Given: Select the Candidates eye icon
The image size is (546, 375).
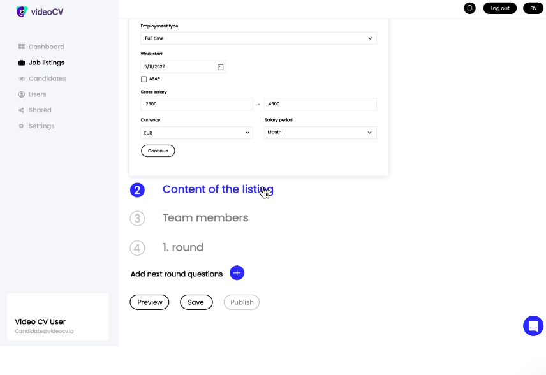Looking at the screenshot, I should [x=21, y=78].
